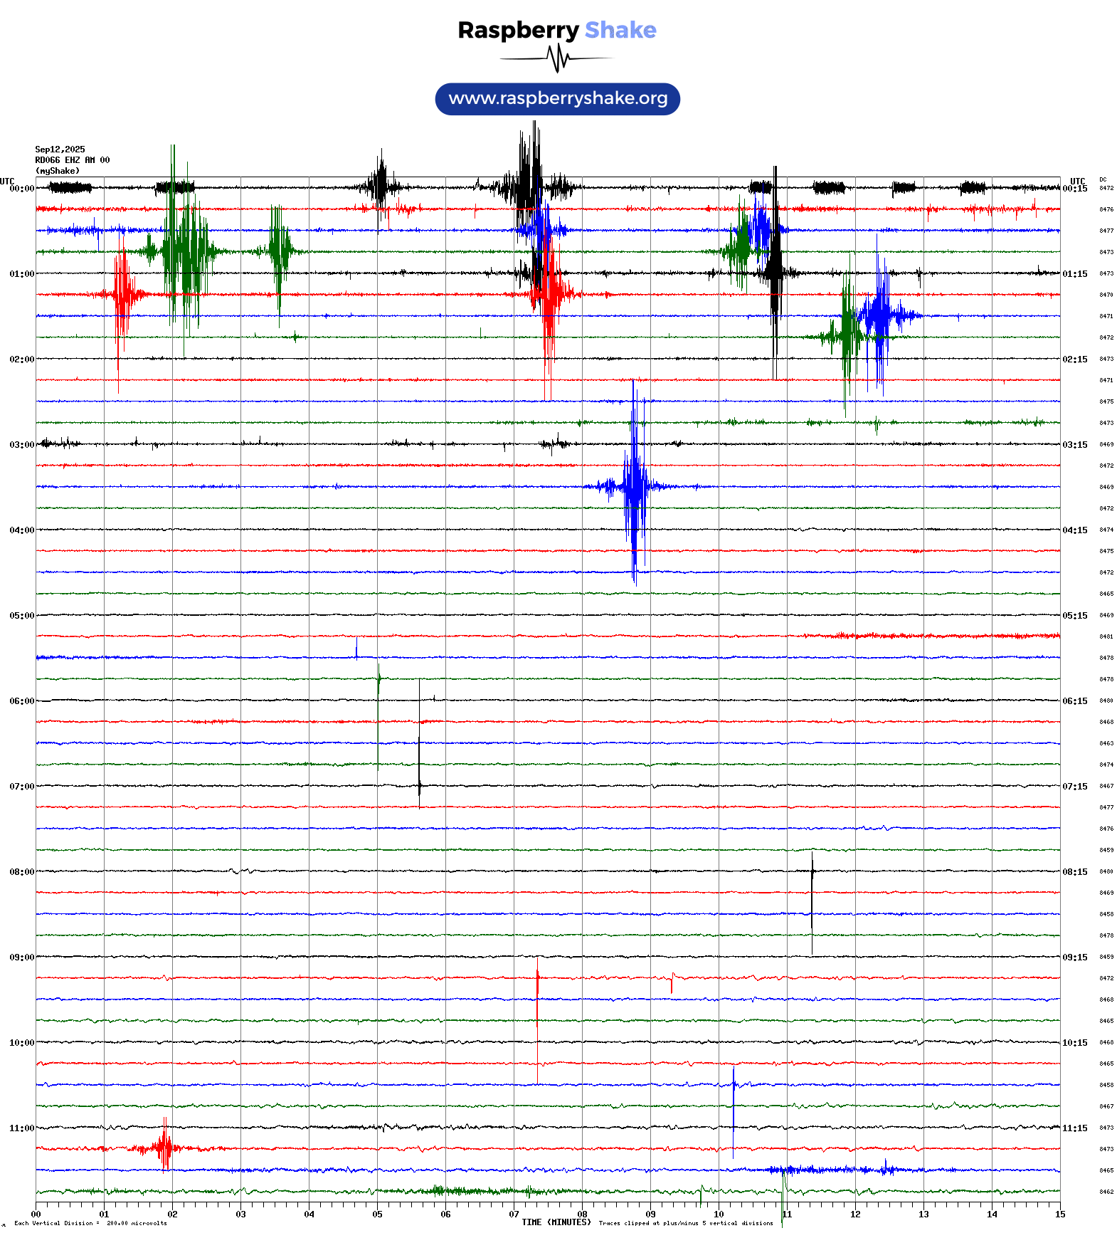Click minute 12 tick on bottom axis
This screenshot has width=1117, height=1233.
click(x=855, y=1214)
